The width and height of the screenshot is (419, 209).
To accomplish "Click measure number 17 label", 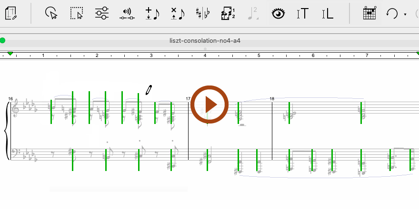I will (x=188, y=99).
